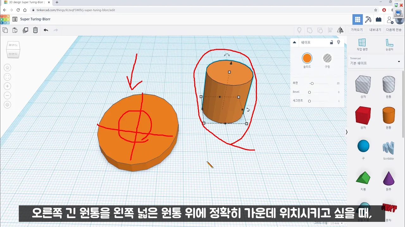
Task: Redo the last action
Action: (x=56, y=30)
